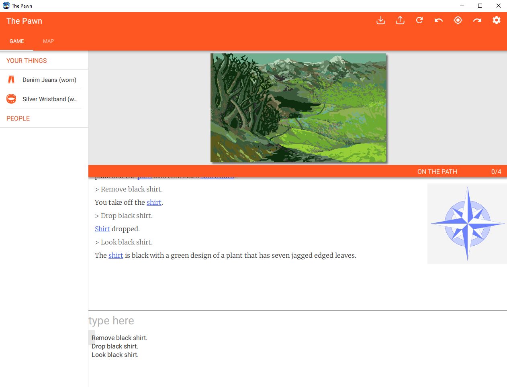This screenshot has width=507, height=387.
Task: Click the load game upload icon
Action: point(400,20)
